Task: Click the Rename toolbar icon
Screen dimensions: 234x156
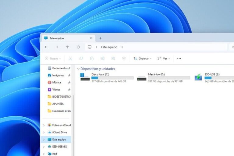Action: pyautogui.click(x=102, y=58)
